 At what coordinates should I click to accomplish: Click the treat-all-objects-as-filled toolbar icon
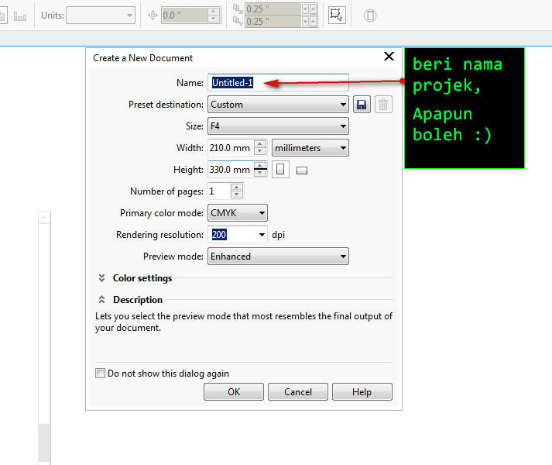(x=337, y=15)
